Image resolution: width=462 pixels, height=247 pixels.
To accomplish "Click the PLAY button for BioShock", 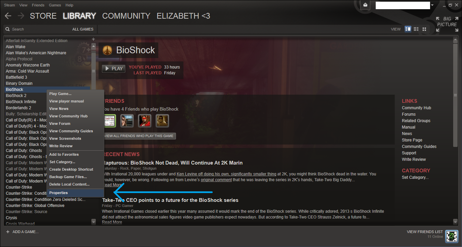I will pos(114,69).
